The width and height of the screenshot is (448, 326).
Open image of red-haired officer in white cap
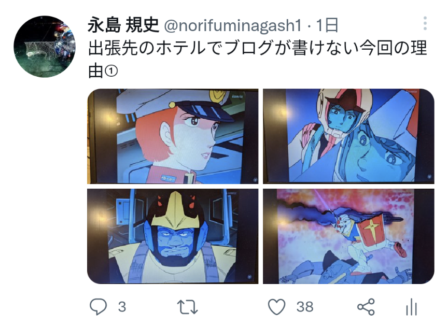173,136
